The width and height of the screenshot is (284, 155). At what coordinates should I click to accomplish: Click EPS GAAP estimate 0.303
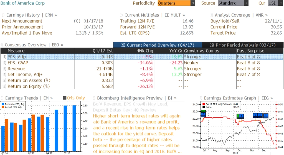click(x=107, y=63)
